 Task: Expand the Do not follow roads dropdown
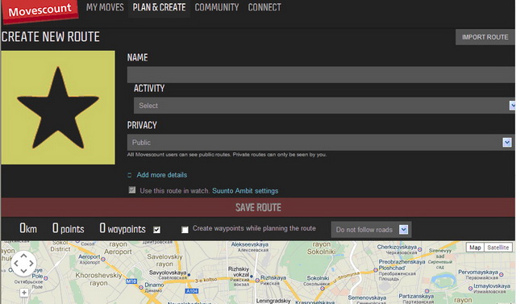(x=371, y=230)
